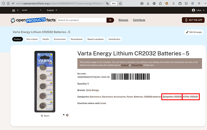Open the Contribution tab

coord(114,39)
